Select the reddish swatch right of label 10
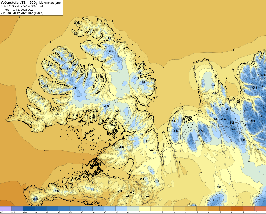 [x=260, y=209]
